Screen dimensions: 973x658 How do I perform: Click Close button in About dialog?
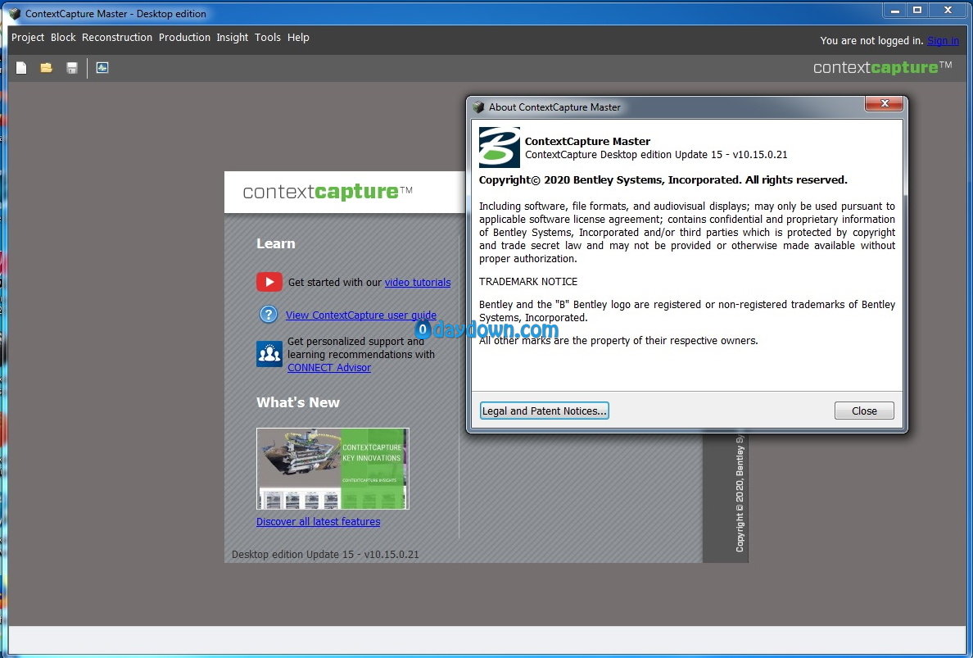click(x=864, y=411)
